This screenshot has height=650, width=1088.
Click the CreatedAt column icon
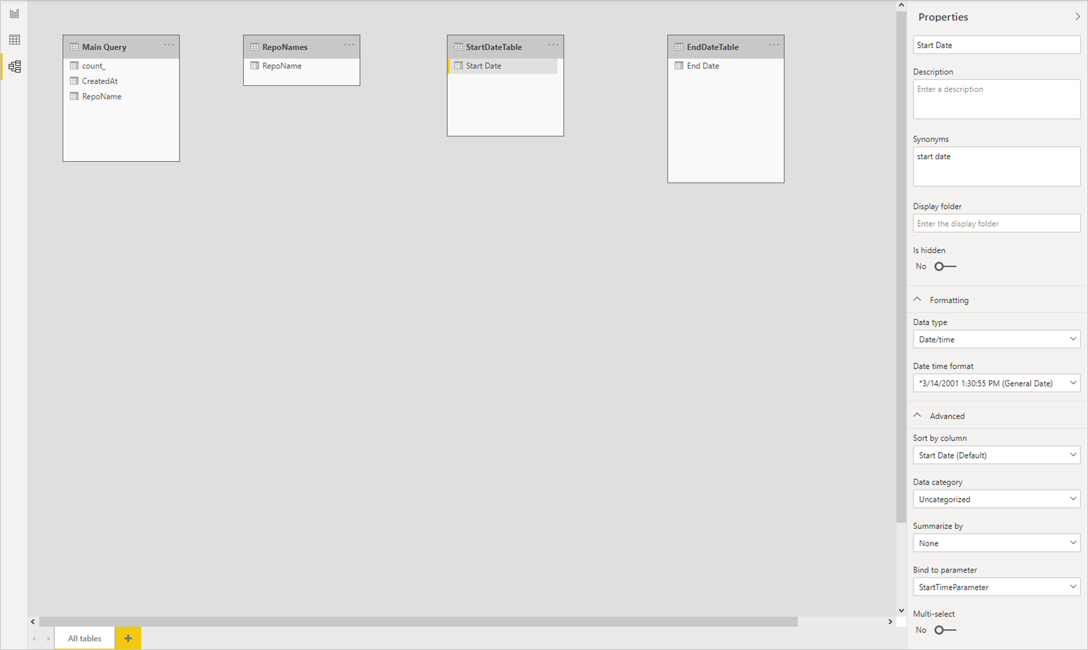75,81
